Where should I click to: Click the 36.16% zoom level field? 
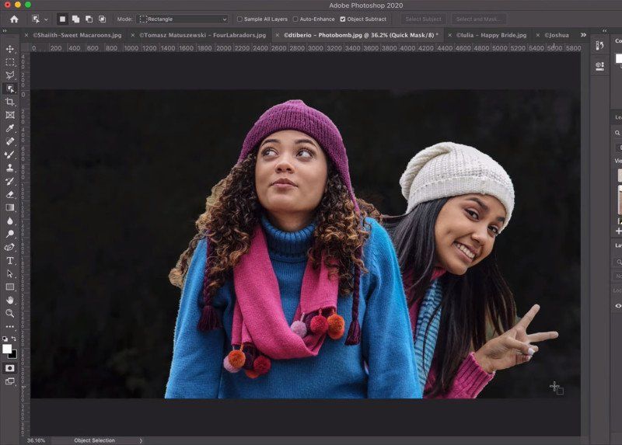click(36, 440)
